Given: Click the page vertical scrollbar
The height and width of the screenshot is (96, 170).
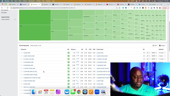Looking at the screenshot, I should 169,36.
